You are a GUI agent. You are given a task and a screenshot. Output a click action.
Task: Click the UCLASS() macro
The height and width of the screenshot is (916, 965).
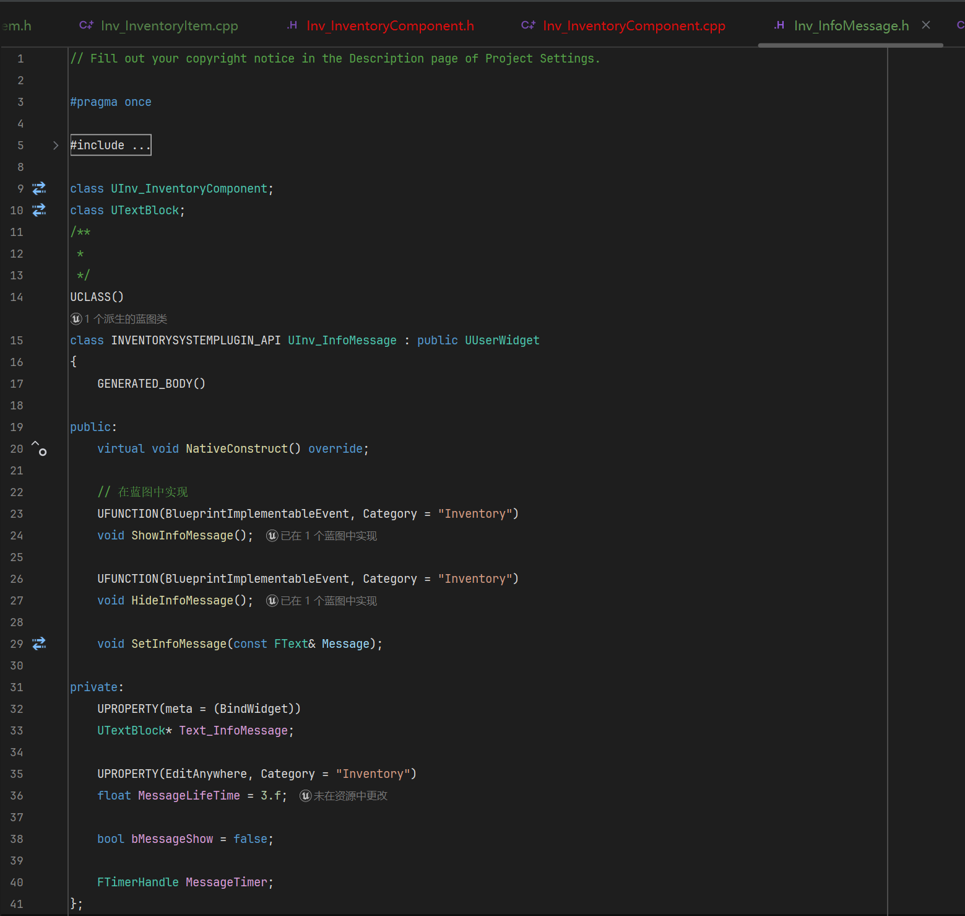point(97,297)
